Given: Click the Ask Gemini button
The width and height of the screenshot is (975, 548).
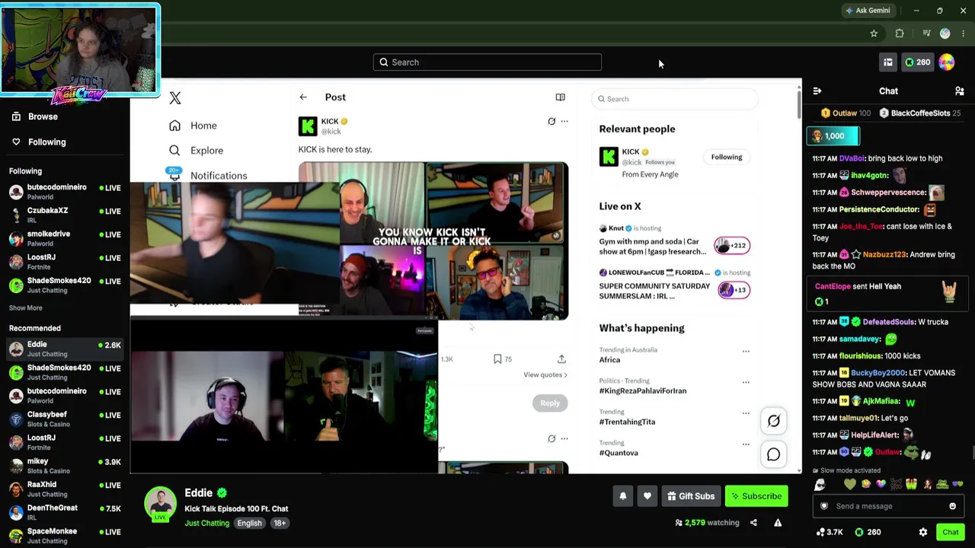Looking at the screenshot, I should click(867, 11).
